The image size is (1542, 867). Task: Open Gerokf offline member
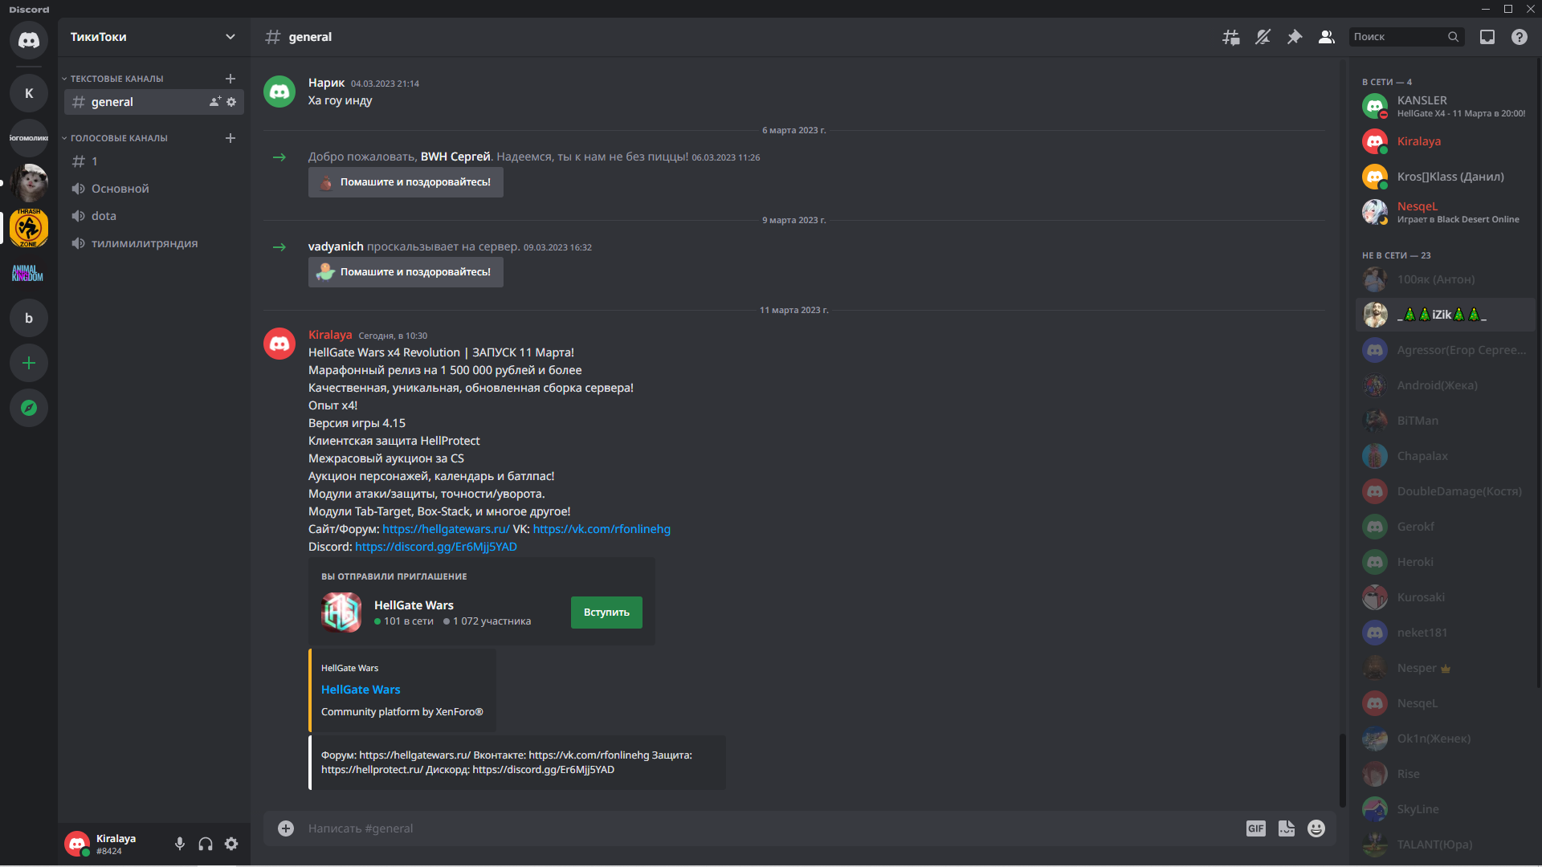point(1446,527)
